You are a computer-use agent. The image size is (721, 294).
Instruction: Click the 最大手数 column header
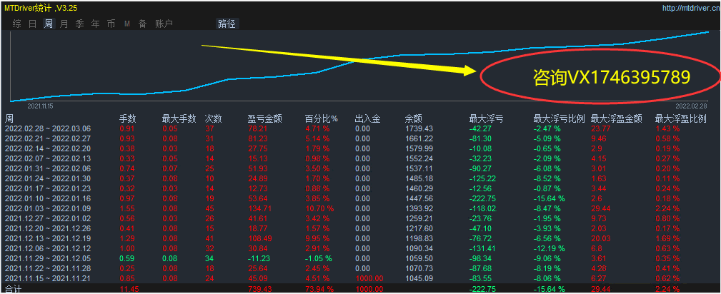tap(179, 119)
